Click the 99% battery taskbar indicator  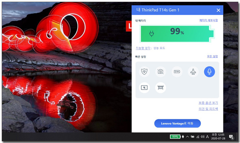[175, 137]
